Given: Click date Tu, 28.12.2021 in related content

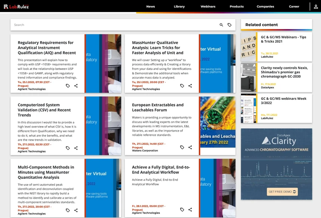Looking at the screenshot, I should point(269,53).
